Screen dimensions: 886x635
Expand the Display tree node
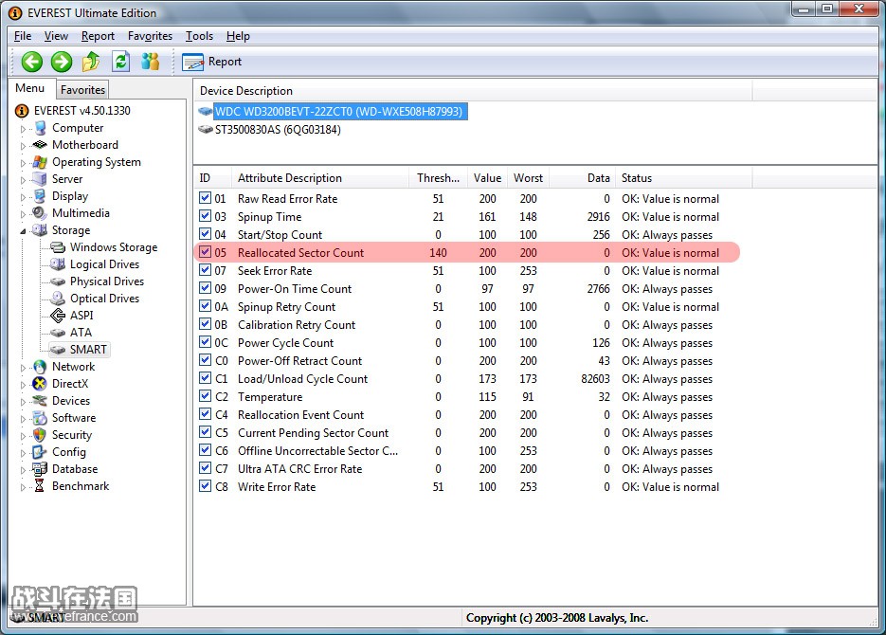[x=23, y=196]
